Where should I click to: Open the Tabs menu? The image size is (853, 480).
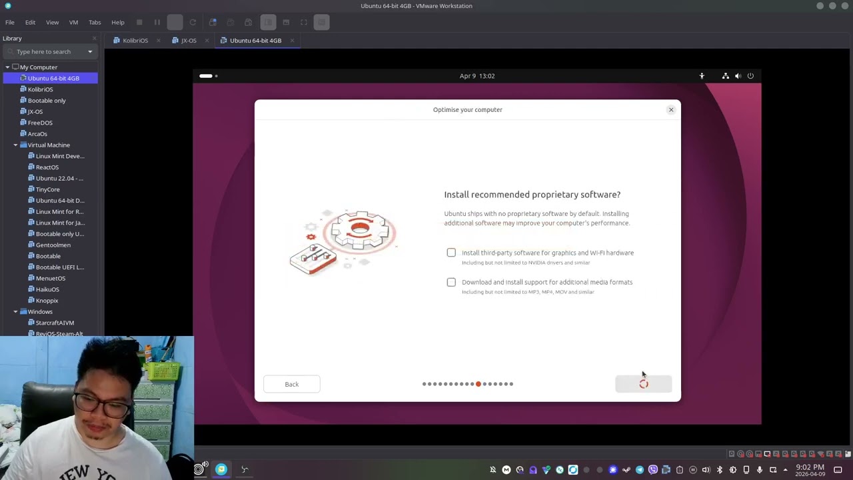pyautogui.click(x=95, y=22)
